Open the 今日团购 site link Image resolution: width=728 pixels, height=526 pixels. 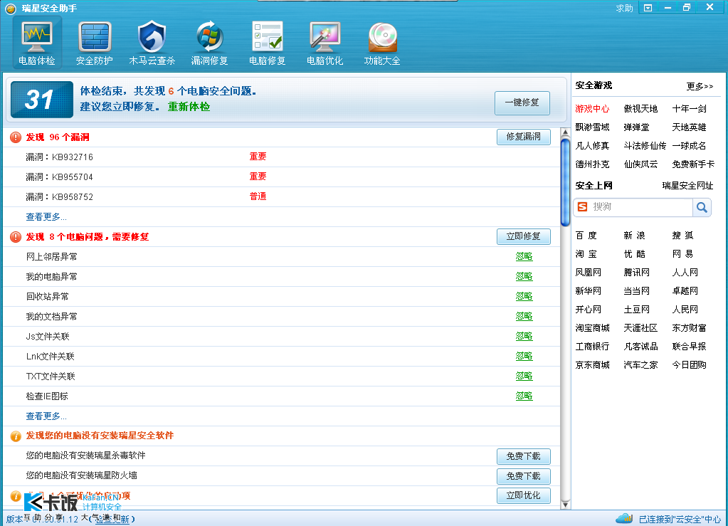(x=689, y=365)
